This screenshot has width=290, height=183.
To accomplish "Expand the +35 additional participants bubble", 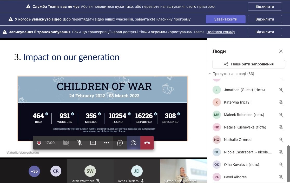I will [34, 171].
